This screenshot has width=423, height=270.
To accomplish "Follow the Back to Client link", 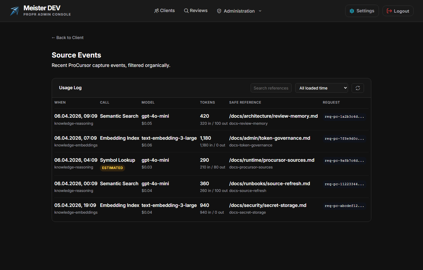I will pos(68,38).
